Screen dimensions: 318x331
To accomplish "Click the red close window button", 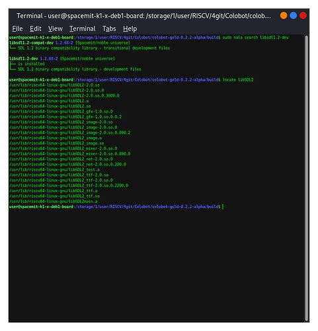I will pyautogui.click(x=303, y=16).
